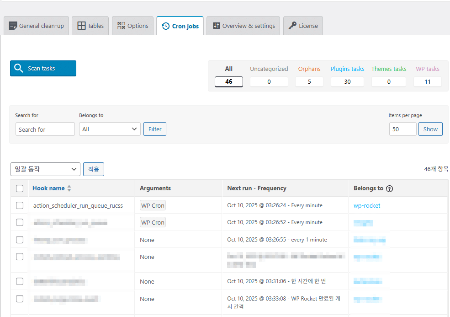Image resolution: width=450 pixels, height=317 pixels.
Task: Click the License key icon
Action: 292,26
